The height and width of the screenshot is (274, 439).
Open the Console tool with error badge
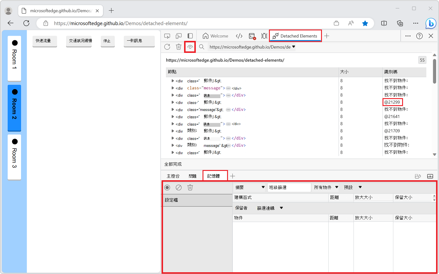tap(252, 36)
